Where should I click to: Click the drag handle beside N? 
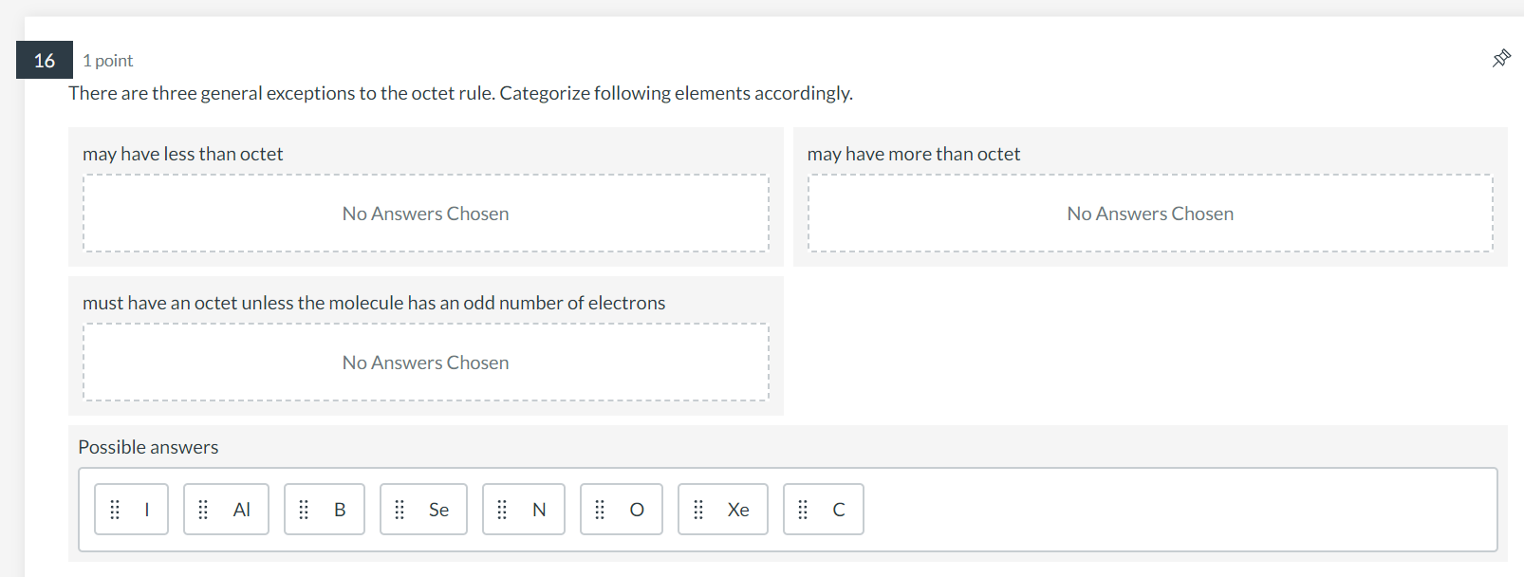tap(502, 510)
